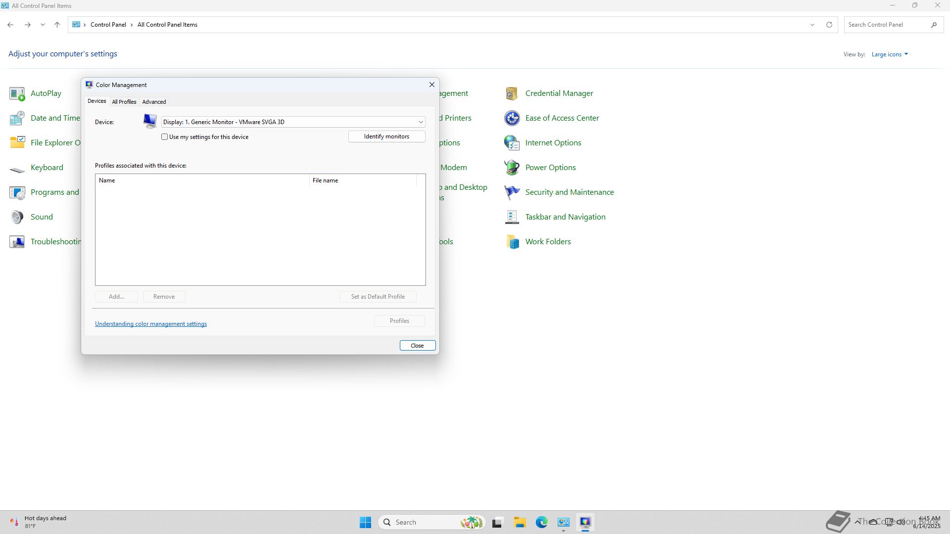This screenshot has height=534, width=950.
Task: Open Security and Maintenance flag icon
Action: point(512,192)
